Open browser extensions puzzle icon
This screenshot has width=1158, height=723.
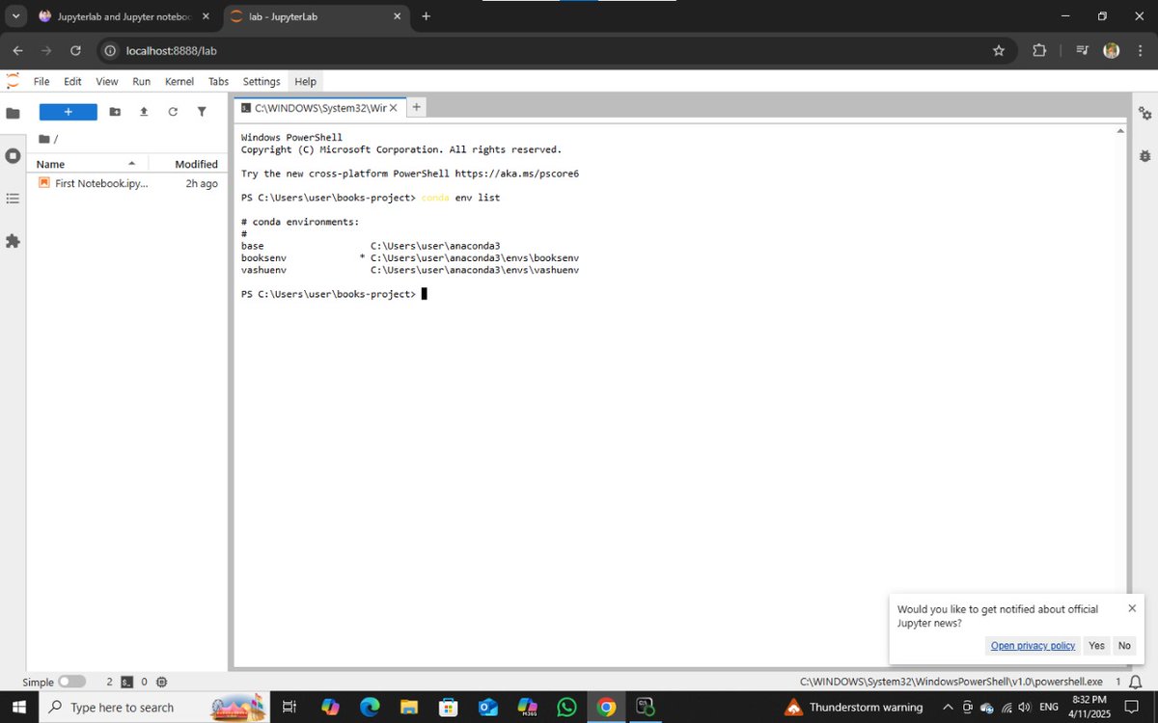1039,50
